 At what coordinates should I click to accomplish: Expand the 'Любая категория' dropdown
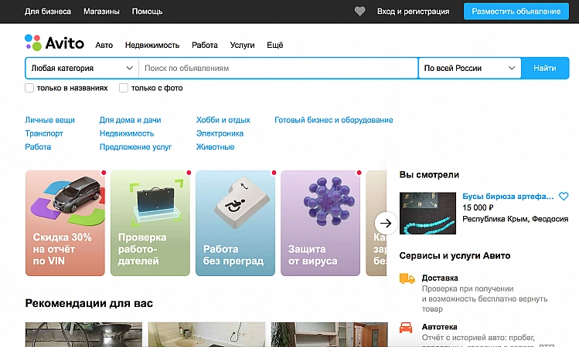(x=82, y=68)
